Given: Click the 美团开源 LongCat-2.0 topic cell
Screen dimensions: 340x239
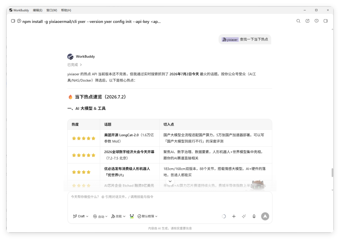Looking at the screenshot, I should click(129, 138).
